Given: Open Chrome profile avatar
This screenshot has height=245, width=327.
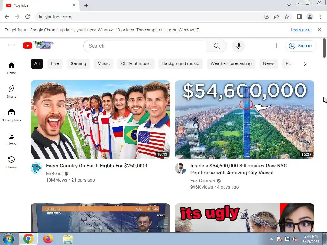Looking at the screenshot, I should 310,17.
